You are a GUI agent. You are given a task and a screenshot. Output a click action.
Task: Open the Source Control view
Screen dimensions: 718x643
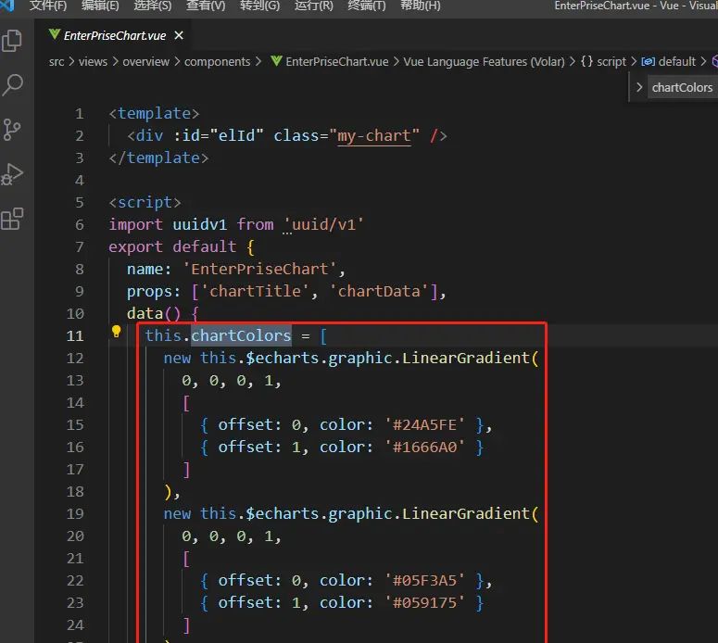[13, 130]
